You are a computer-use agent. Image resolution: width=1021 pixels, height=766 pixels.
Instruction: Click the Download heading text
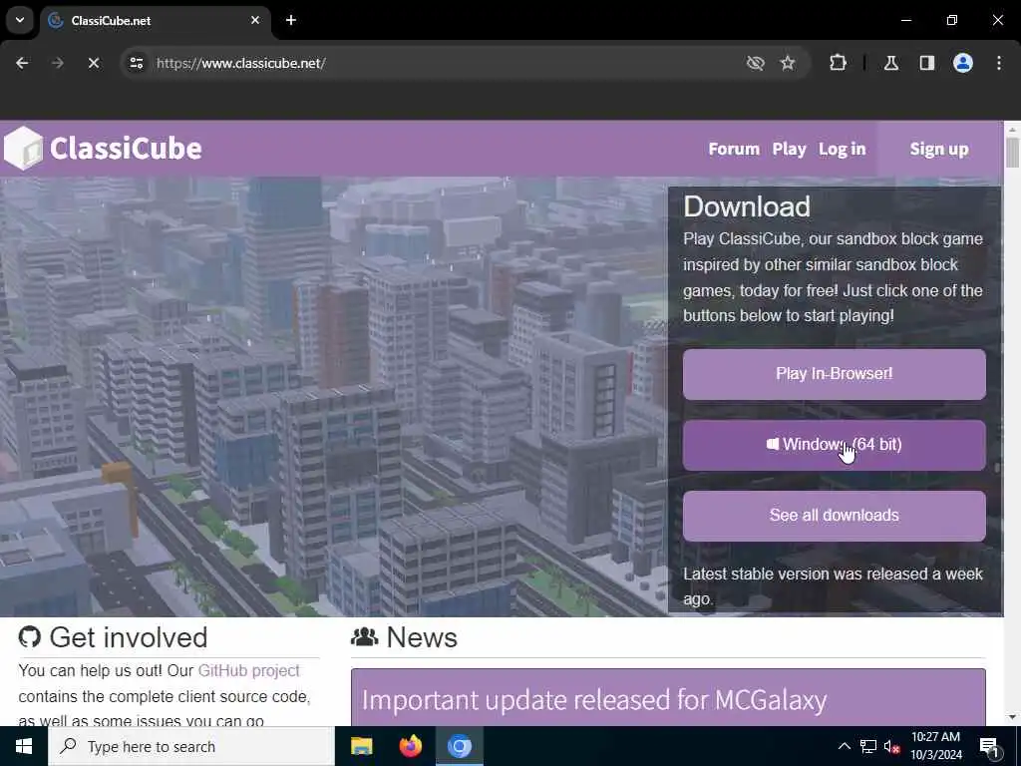[x=747, y=207]
